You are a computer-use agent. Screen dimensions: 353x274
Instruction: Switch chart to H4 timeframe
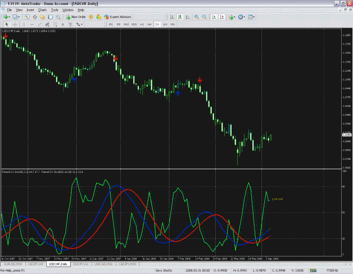click(x=149, y=24)
